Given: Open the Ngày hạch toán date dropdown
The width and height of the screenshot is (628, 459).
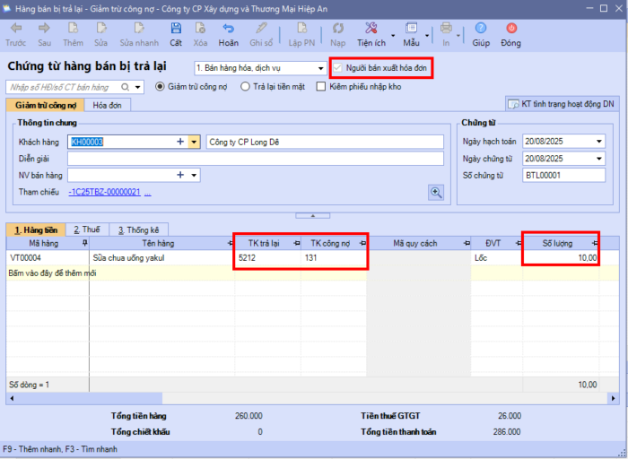Looking at the screenshot, I should (x=599, y=142).
